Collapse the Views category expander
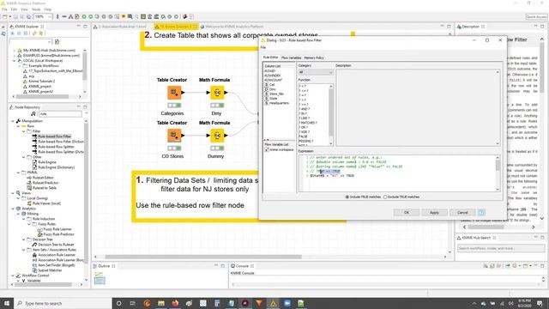The height and width of the screenshot is (309, 549). click(13, 193)
